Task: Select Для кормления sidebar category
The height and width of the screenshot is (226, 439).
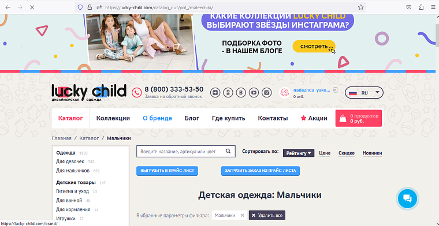Action: tap(73, 209)
